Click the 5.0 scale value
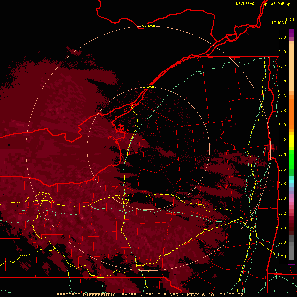This screenshot has height=297, width=297. (282, 125)
